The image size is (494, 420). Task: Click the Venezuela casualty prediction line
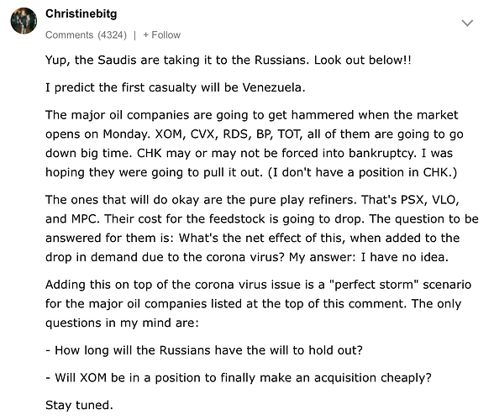176,87
